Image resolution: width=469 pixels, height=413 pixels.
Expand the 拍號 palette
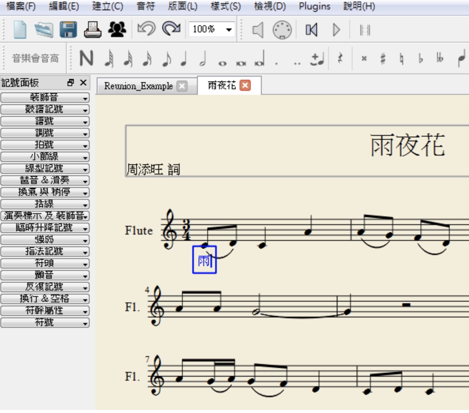tap(45, 145)
